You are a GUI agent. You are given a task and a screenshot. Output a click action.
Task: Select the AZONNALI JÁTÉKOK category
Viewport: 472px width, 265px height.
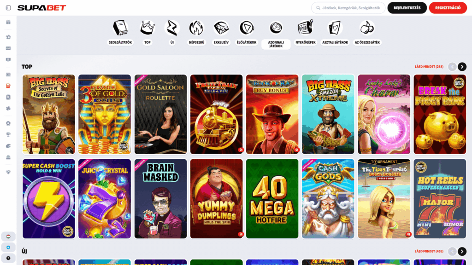[x=276, y=34]
